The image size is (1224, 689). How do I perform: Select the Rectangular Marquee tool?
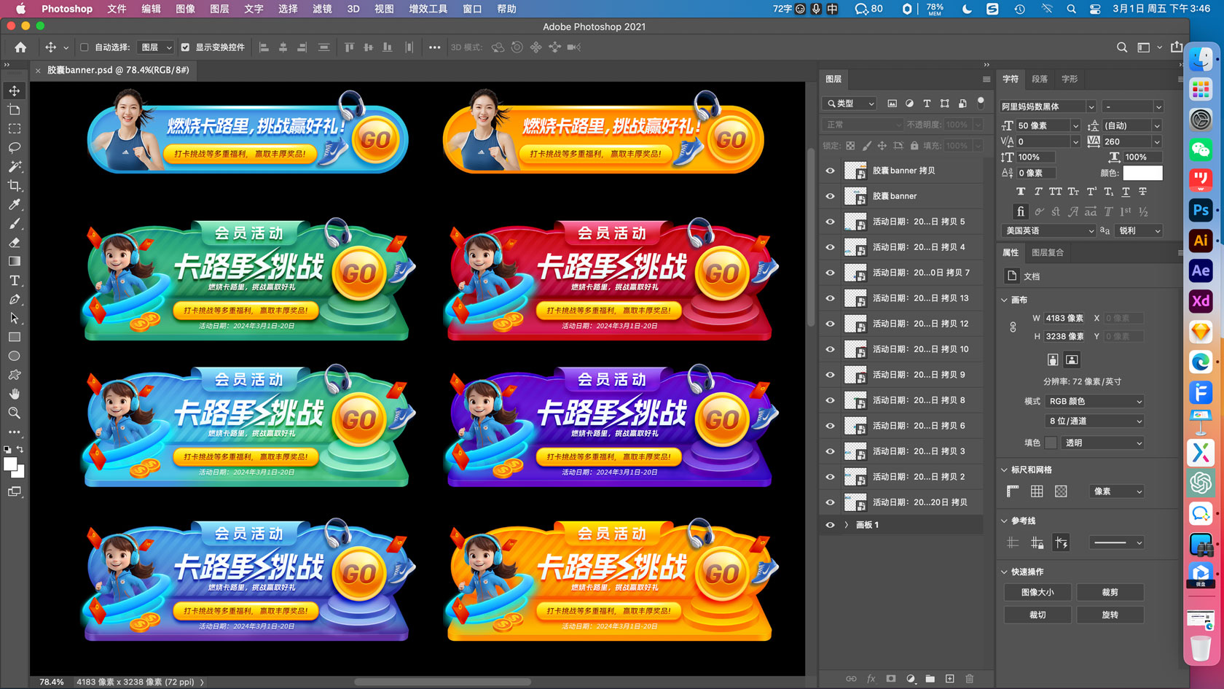[x=14, y=128]
